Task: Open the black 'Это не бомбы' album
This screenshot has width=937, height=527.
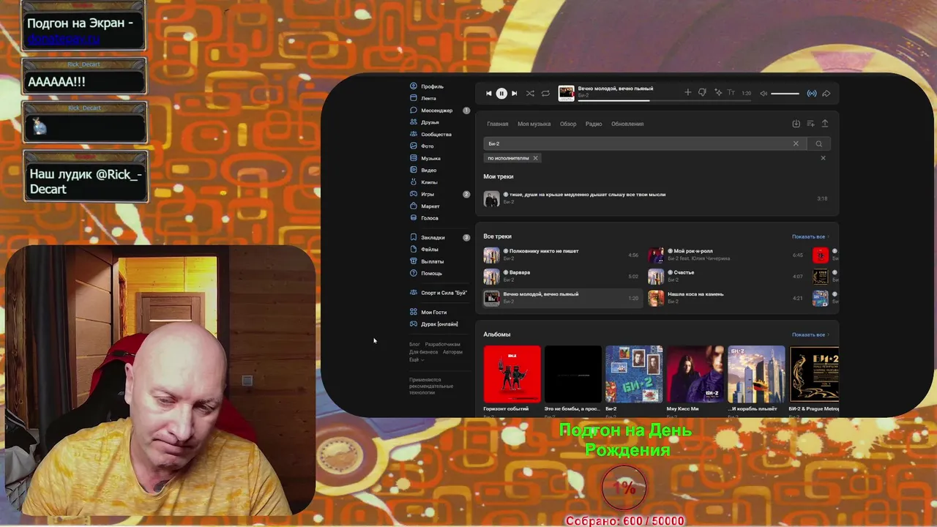Action: [573, 374]
